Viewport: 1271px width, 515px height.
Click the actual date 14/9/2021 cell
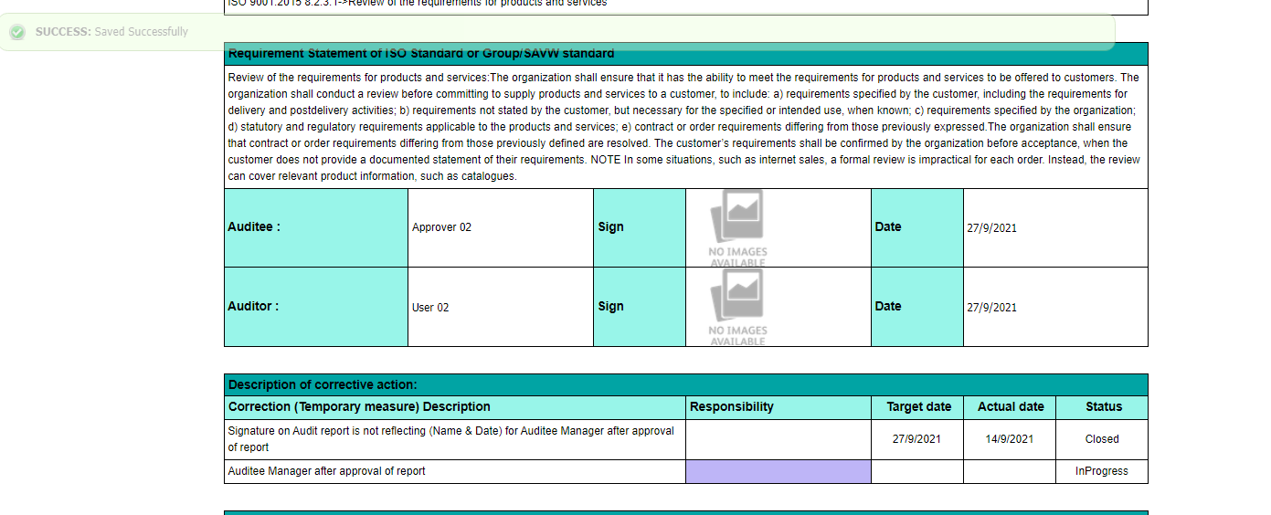1009,439
